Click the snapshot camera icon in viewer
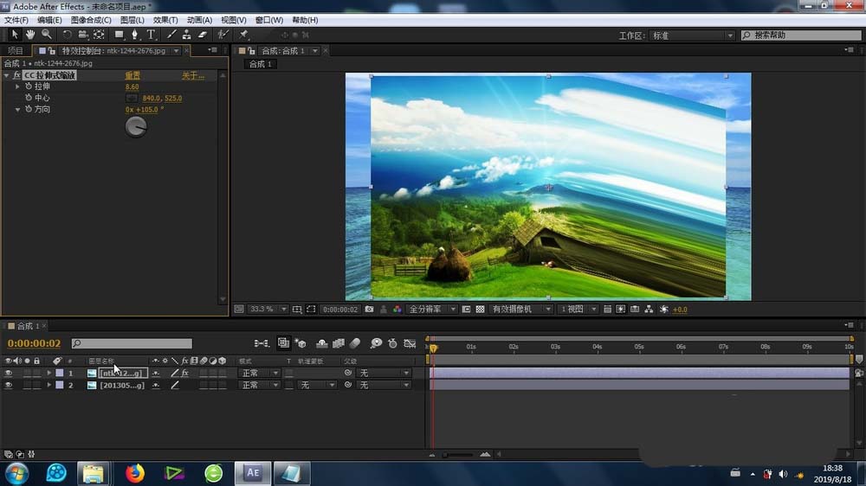Screen dimensions: 866x486 pyautogui.click(x=370, y=309)
